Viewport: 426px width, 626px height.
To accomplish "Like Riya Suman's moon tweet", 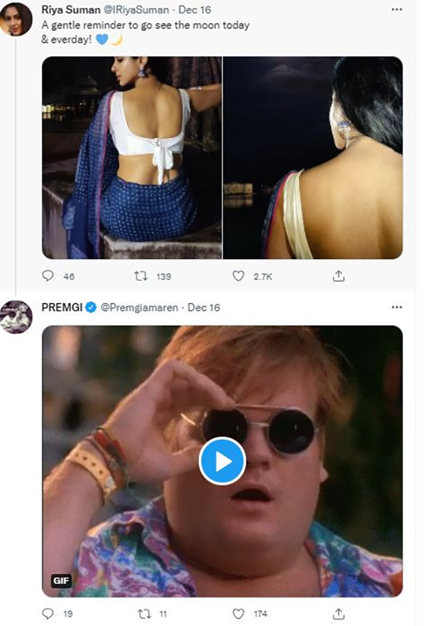I will (239, 275).
